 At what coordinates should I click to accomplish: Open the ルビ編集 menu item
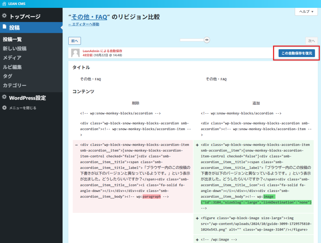[12, 67]
